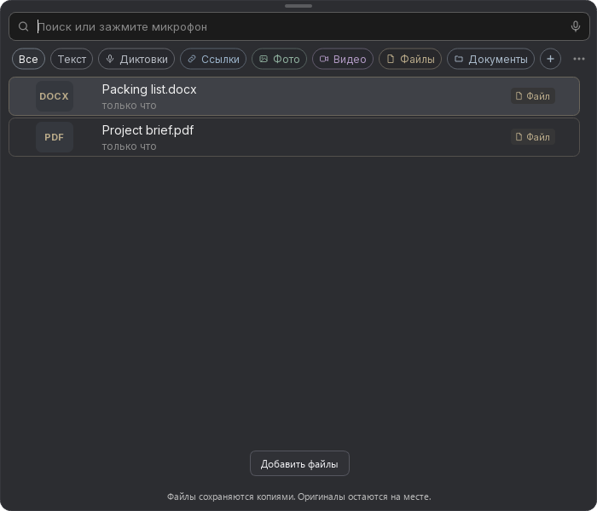Focus the search input field
The image size is (597, 511).
(299, 26)
